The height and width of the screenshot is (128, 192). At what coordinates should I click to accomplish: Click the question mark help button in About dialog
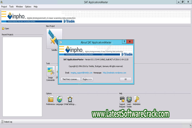pos(124,42)
